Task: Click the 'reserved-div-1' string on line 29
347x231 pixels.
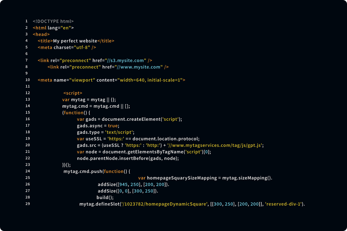Action: [x=283, y=204]
